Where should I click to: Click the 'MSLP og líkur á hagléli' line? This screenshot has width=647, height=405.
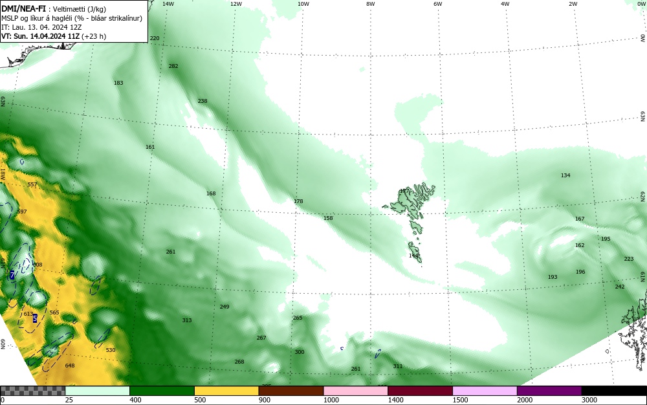coord(72,18)
